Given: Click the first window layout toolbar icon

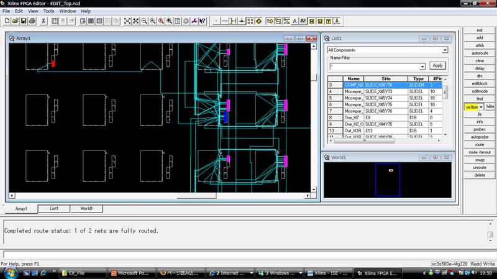Looking at the screenshot, I should [x=83, y=21].
